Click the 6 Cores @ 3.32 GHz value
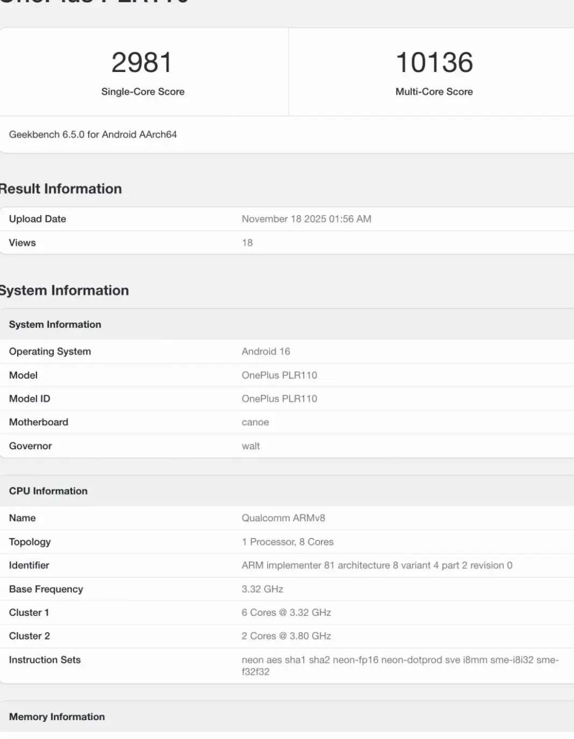574x739 pixels. (x=286, y=613)
